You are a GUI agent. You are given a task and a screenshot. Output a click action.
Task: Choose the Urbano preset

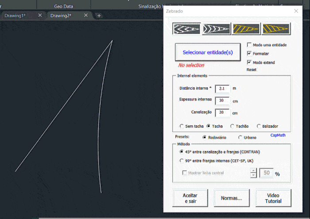240,137
